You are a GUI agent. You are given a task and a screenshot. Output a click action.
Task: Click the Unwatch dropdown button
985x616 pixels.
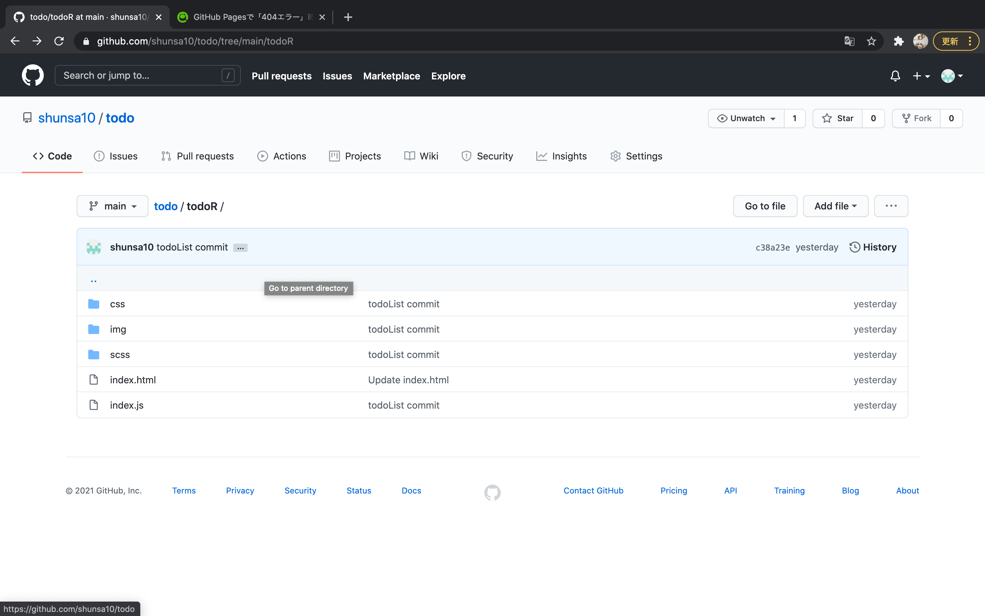[x=746, y=118]
